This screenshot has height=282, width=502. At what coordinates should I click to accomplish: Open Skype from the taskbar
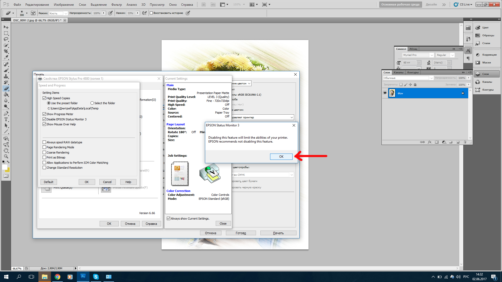click(96, 277)
